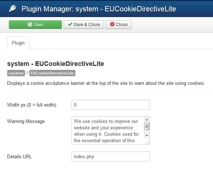213x176 pixels.
Task: Click the scrollbar thumb in the Warning Message box
Action: pos(147,126)
